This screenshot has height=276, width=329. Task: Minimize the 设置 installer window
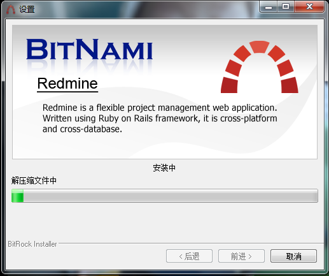(x=269, y=7)
